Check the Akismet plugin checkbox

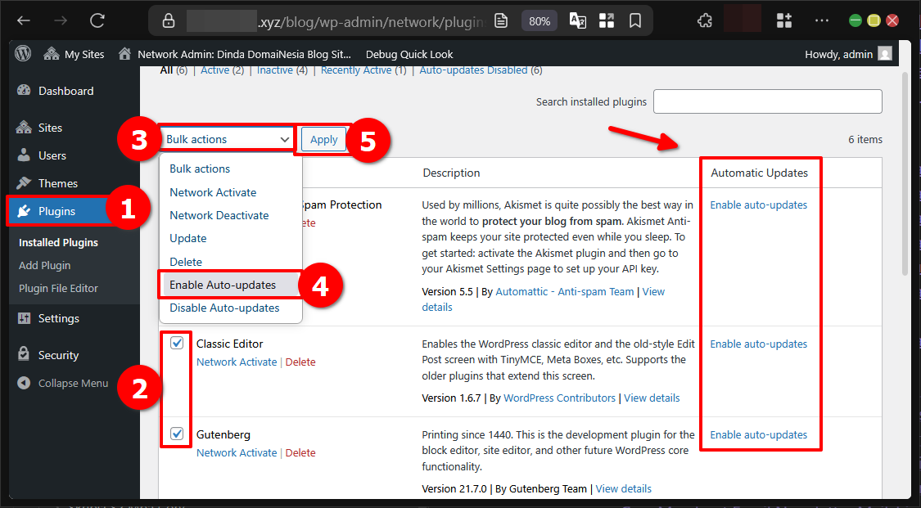point(178,205)
